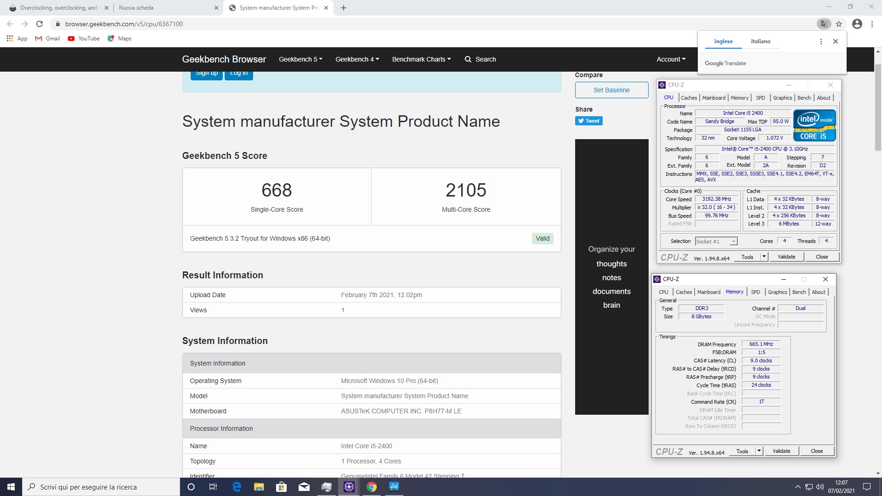Switch to Graphics tab in lower CPU-Z

coord(777,292)
